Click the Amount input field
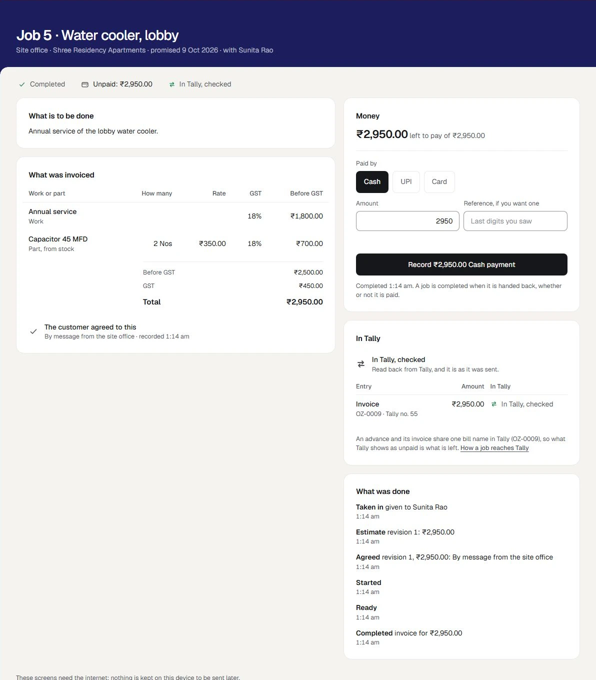This screenshot has width=596, height=680. (x=407, y=221)
